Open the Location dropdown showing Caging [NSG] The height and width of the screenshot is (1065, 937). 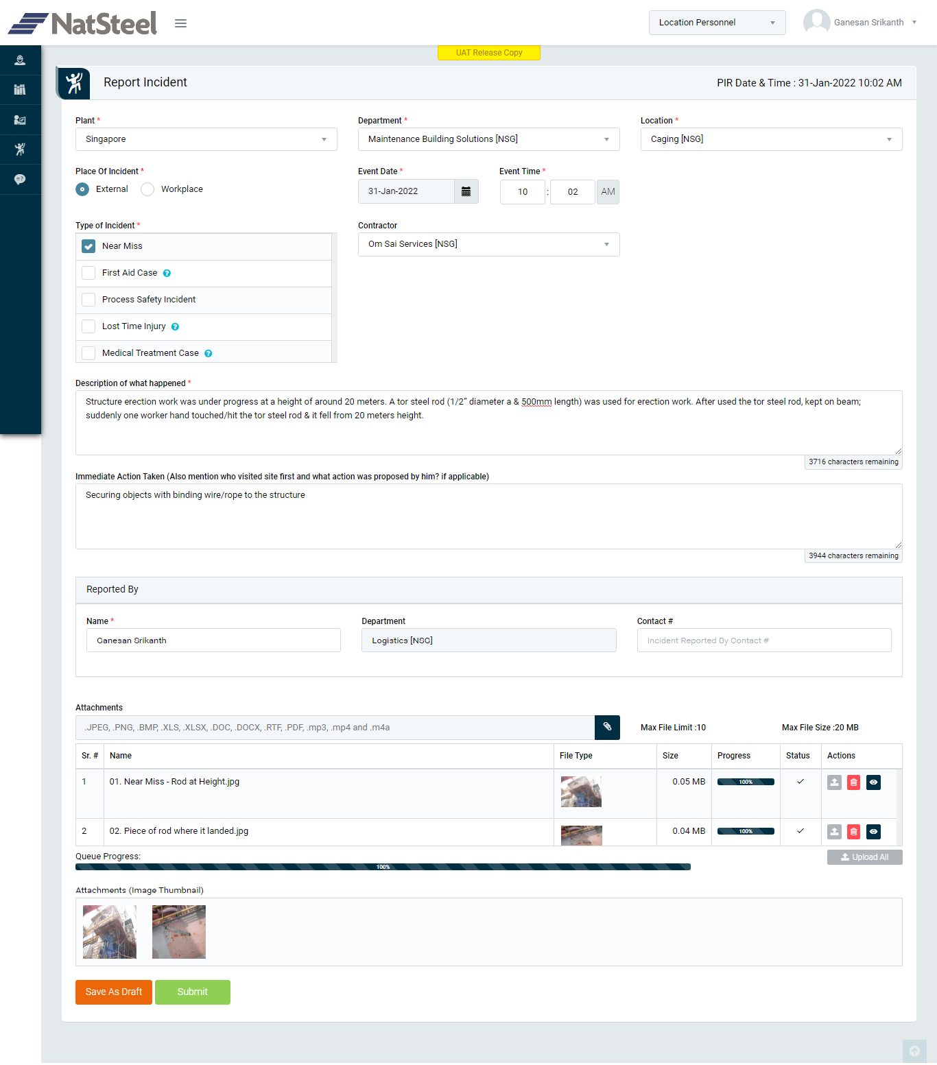pos(772,139)
